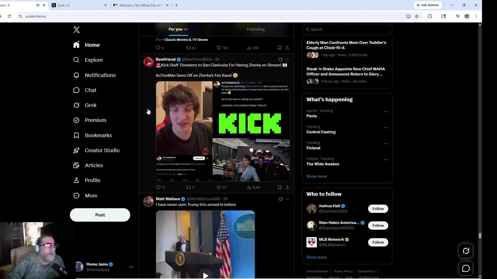
Task: Follow Joshua Hall
Action: [378, 209]
